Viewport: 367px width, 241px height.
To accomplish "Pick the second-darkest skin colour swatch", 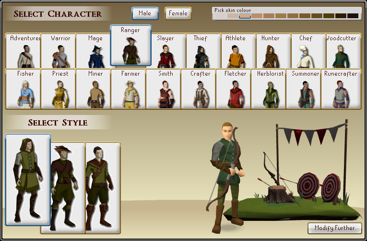I will click(x=341, y=16).
